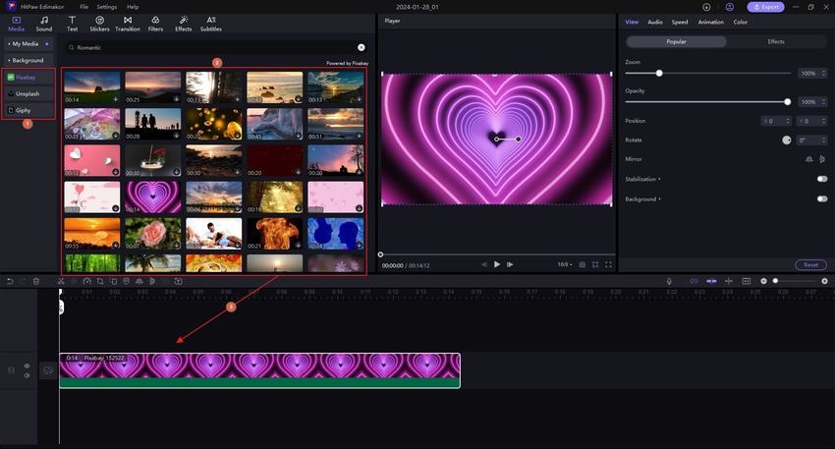Open the user account icon
This screenshot has width=835, height=449.
click(730, 7)
